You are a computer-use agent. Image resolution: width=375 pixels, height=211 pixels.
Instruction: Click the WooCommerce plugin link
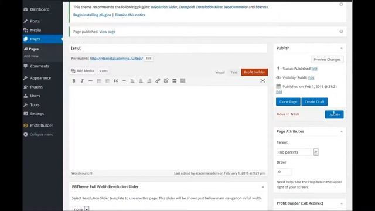click(236, 7)
